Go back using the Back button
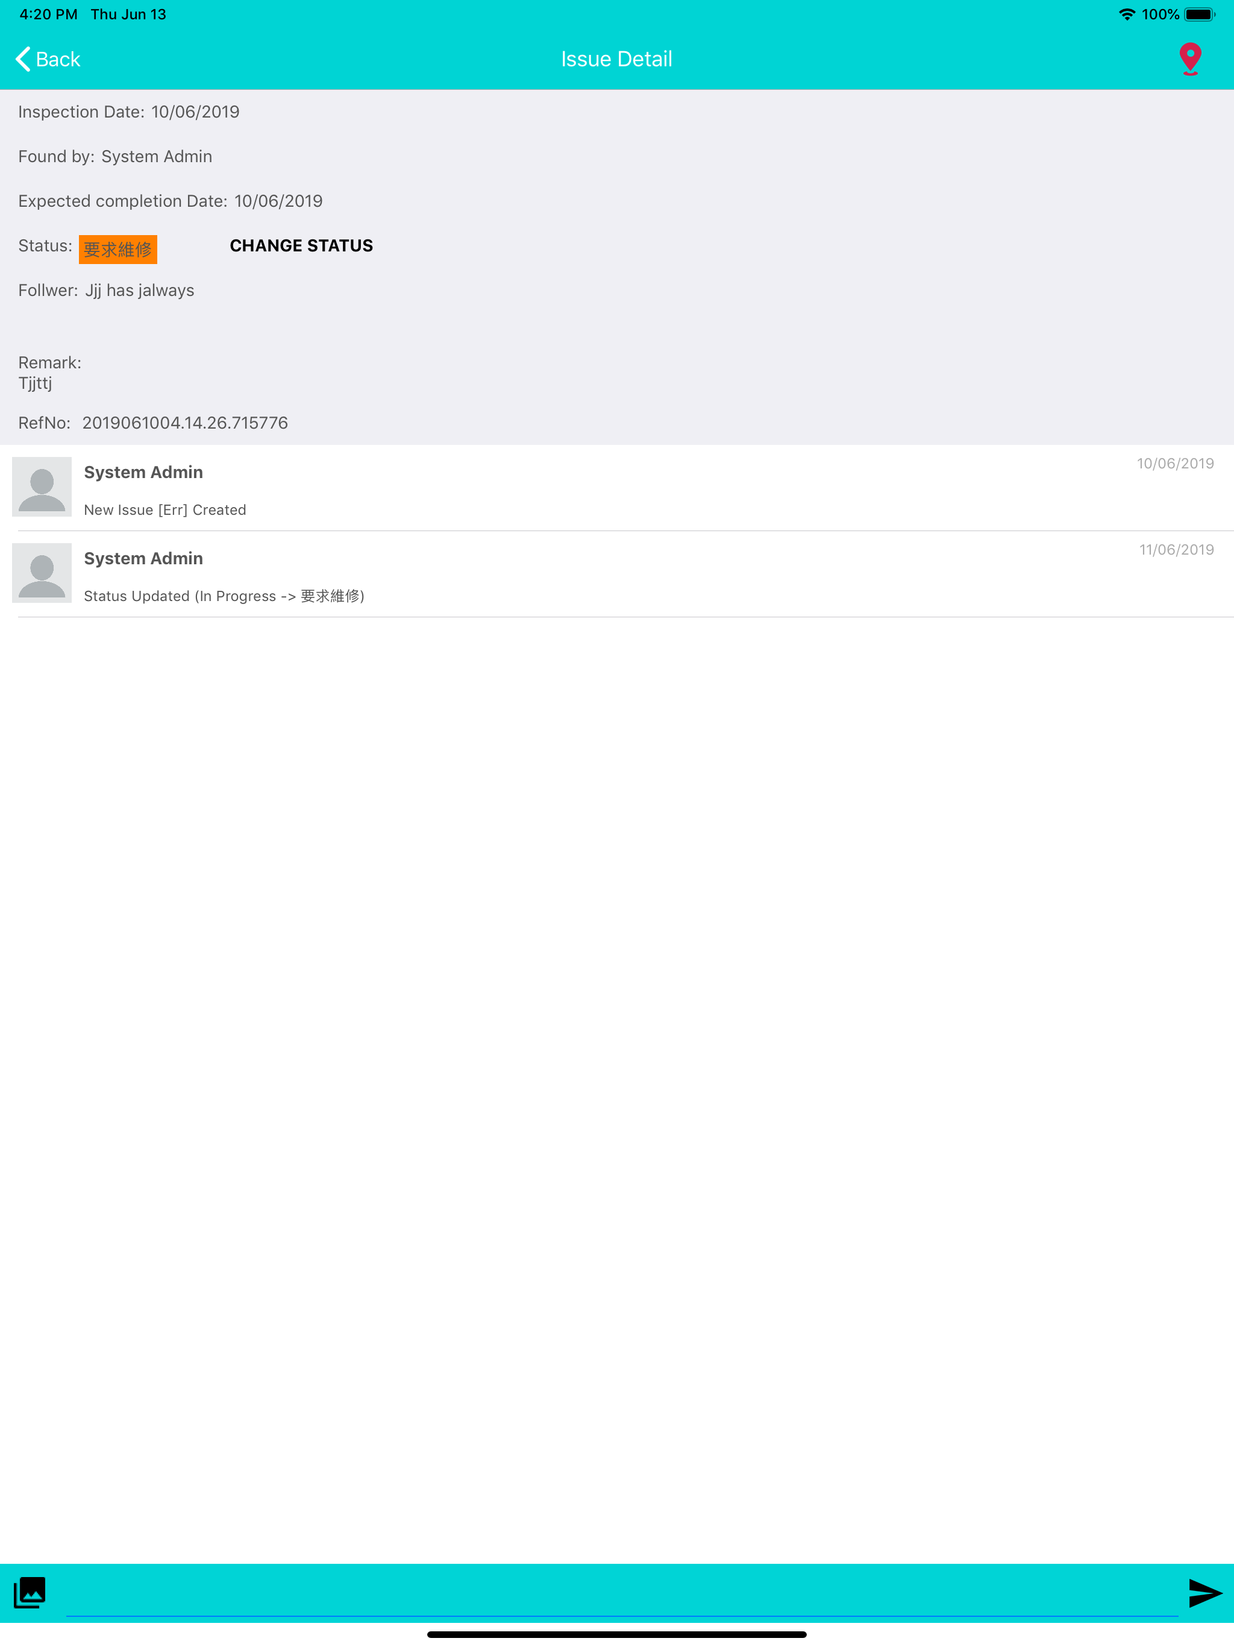 coord(48,60)
